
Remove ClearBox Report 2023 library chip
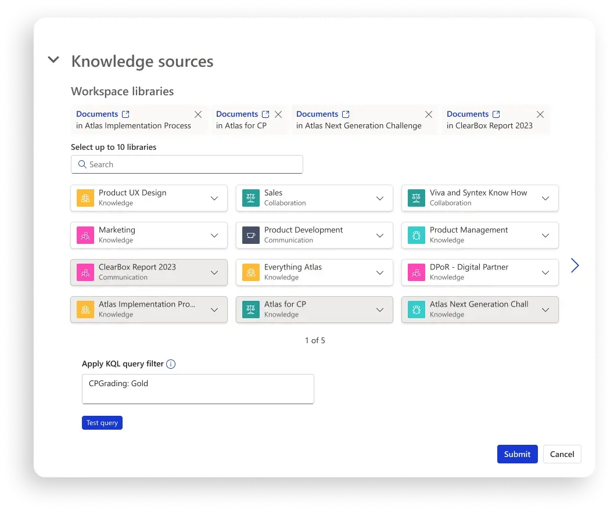540,114
